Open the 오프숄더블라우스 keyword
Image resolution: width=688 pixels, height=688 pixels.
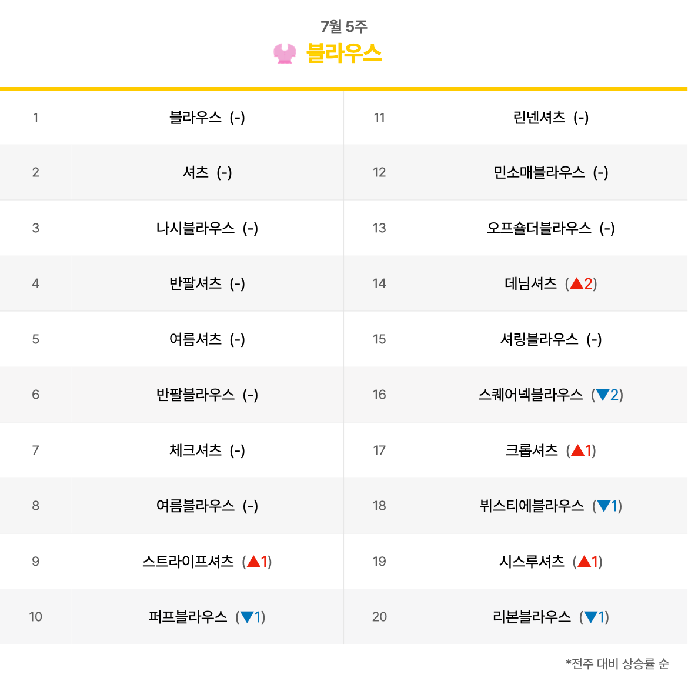click(539, 228)
